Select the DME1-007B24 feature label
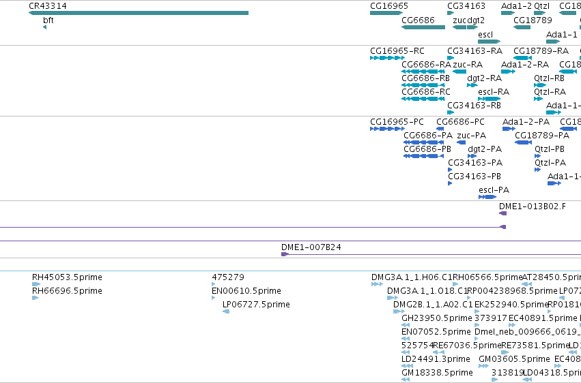Viewport: 581px width, 383px height. tap(311, 247)
